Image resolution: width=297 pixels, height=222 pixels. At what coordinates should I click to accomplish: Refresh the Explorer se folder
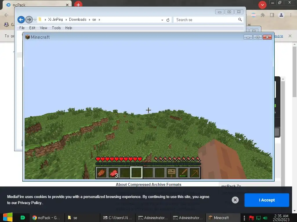point(168,20)
